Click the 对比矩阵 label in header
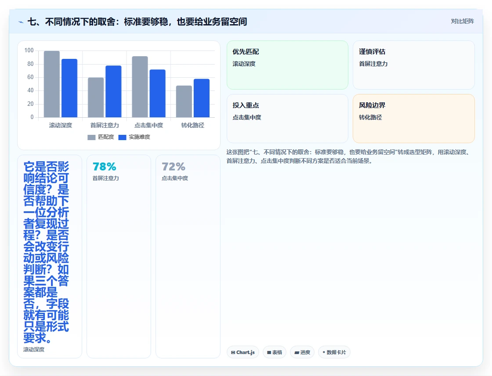The image size is (492, 376). click(x=462, y=22)
